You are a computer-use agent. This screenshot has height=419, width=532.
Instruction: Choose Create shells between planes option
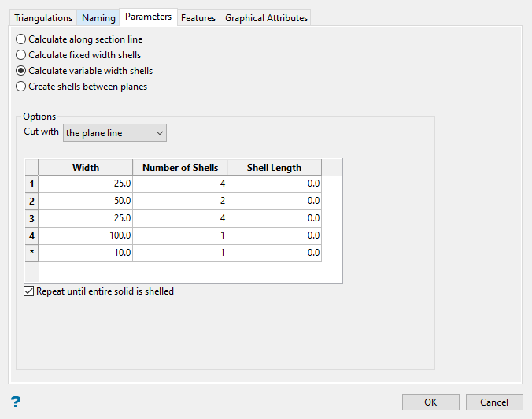(20, 87)
